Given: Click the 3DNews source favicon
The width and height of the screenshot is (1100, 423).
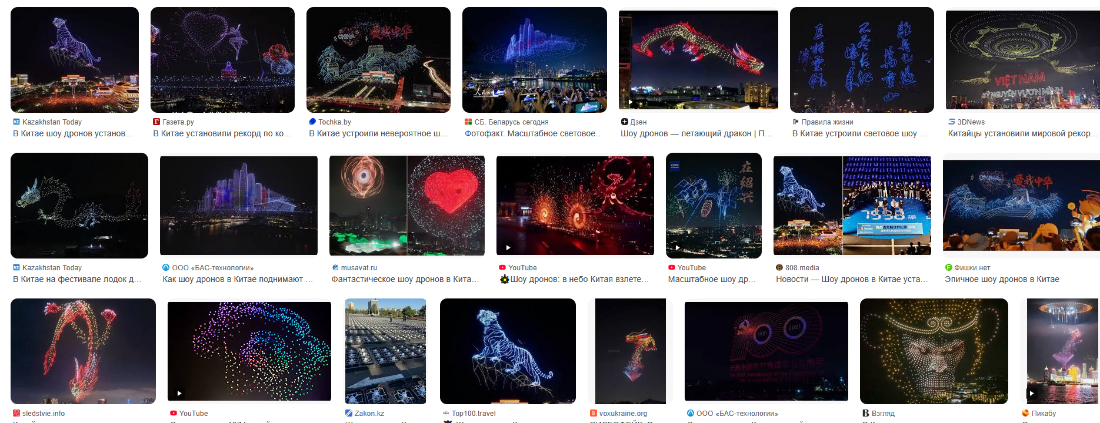Looking at the screenshot, I should pyautogui.click(x=952, y=122).
